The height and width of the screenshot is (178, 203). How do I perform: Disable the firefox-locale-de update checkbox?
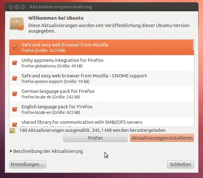(14, 94)
